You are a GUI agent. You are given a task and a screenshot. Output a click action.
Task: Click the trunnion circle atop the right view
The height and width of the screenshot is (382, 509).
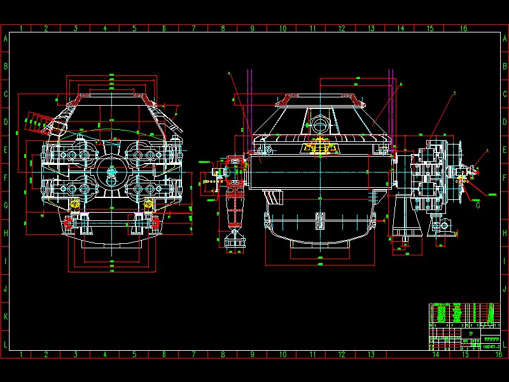319,123
